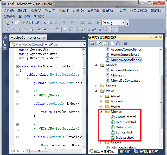Open the 帮助(H) menu
Screen dimensions: 167x155
coord(39,16)
